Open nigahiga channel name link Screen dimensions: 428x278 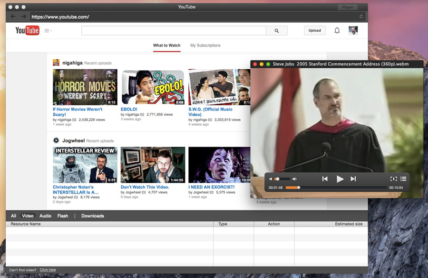point(72,63)
